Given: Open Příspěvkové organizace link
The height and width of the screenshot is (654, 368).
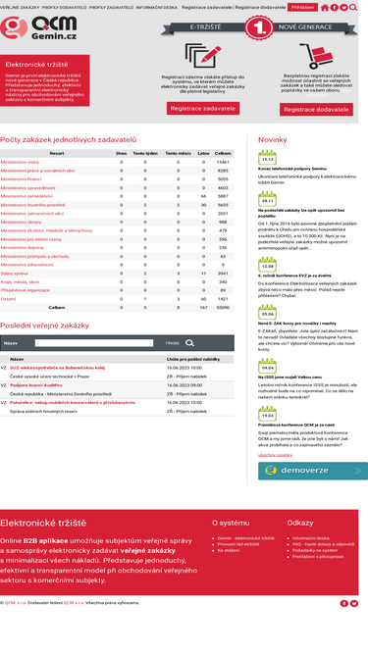Looking at the screenshot, I should 26,290.
